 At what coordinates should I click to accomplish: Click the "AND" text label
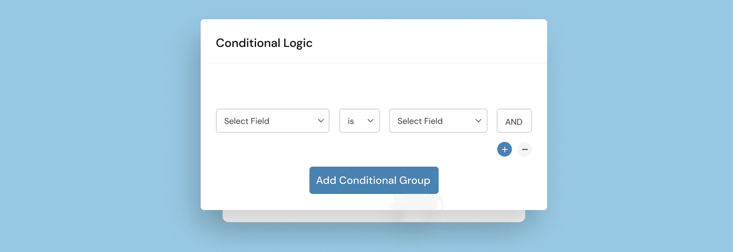tap(514, 122)
